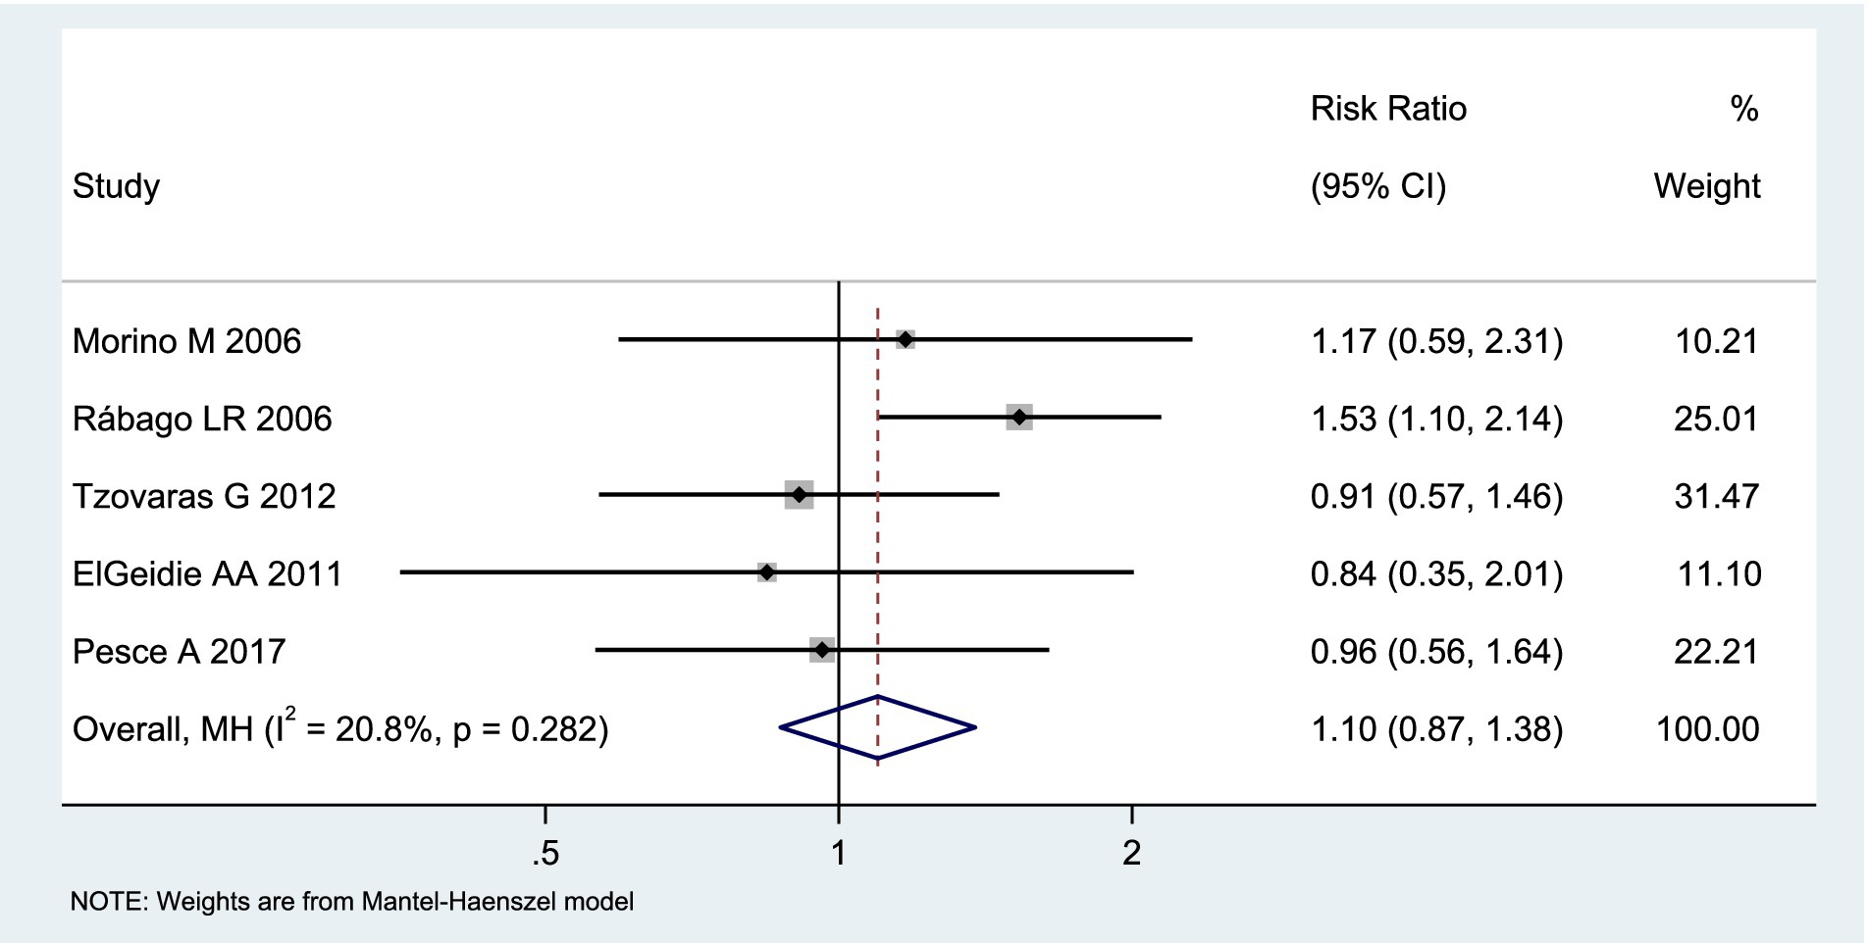Click the Pesce A 2017 point estimate marker
The height and width of the screenshot is (943, 1868).
[822, 650]
